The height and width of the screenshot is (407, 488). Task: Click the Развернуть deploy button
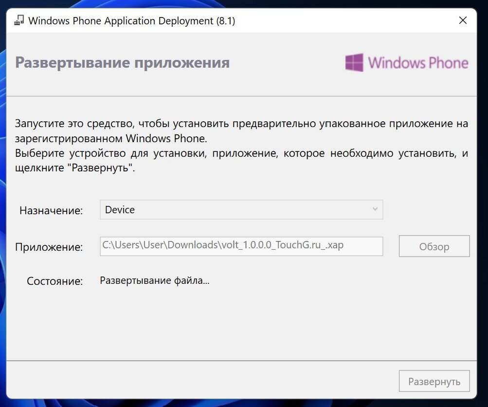[x=434, y=381]
